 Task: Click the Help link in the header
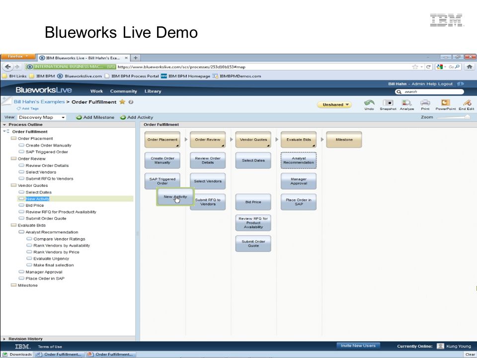(431, 84)
